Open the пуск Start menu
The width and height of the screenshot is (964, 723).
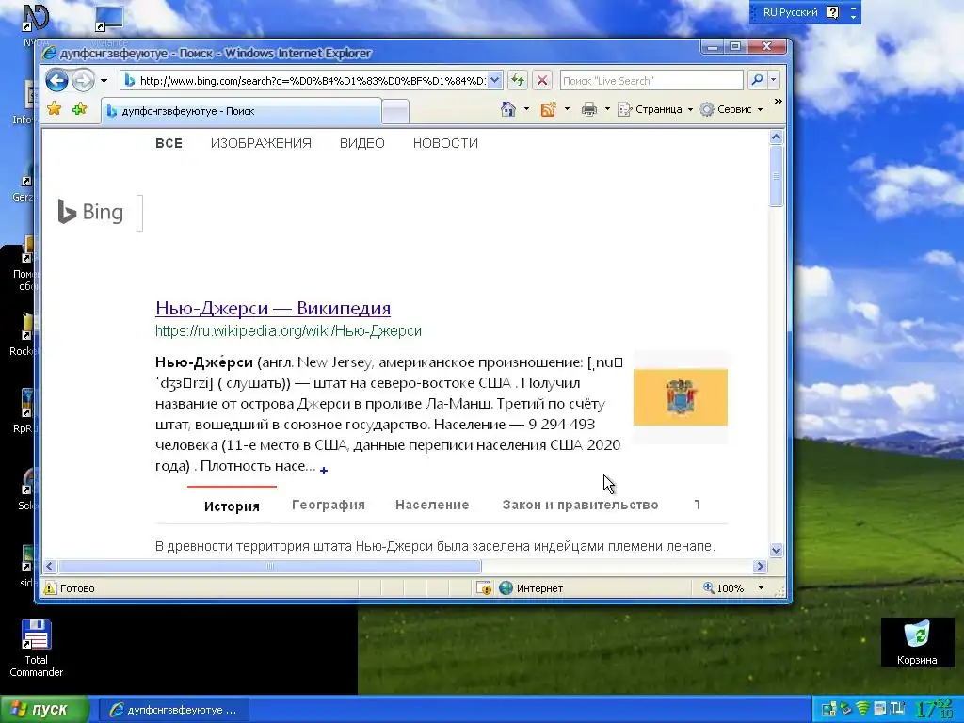pos(44,710)
